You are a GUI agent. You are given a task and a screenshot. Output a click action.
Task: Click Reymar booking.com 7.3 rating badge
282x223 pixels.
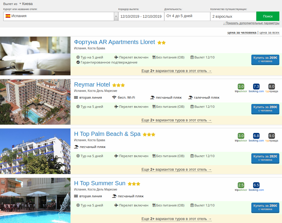(256, 87)
